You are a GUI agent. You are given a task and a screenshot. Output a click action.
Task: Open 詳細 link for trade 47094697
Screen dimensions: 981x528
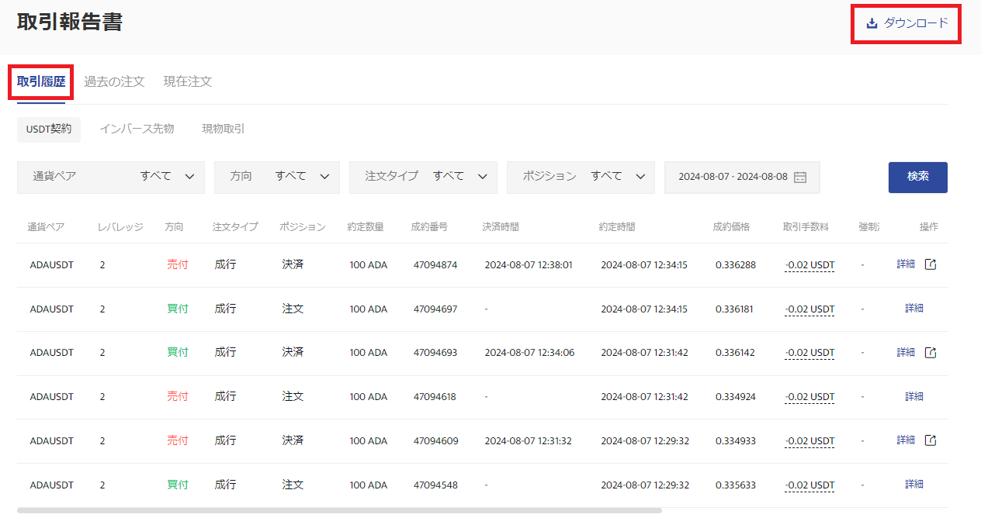click(x=914, y=309)
